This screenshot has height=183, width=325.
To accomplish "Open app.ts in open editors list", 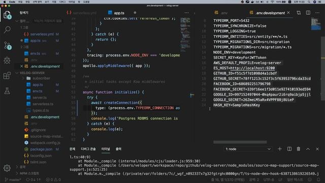I will [x=35, y=41].
